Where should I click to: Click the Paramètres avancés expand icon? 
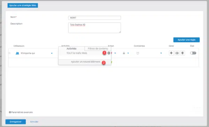(x=10, y=112)
